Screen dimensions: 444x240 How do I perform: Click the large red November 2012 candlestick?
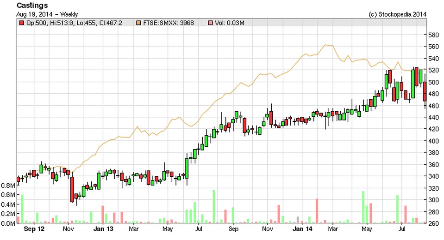(72, 189)
